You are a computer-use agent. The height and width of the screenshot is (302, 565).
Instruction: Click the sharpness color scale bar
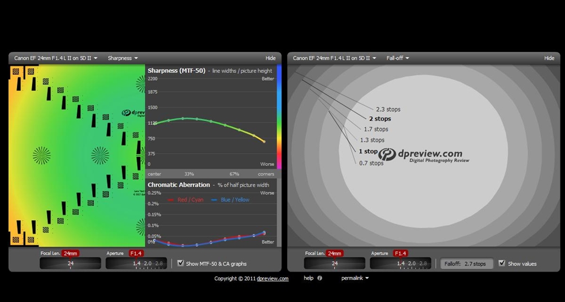pos(279,116)
